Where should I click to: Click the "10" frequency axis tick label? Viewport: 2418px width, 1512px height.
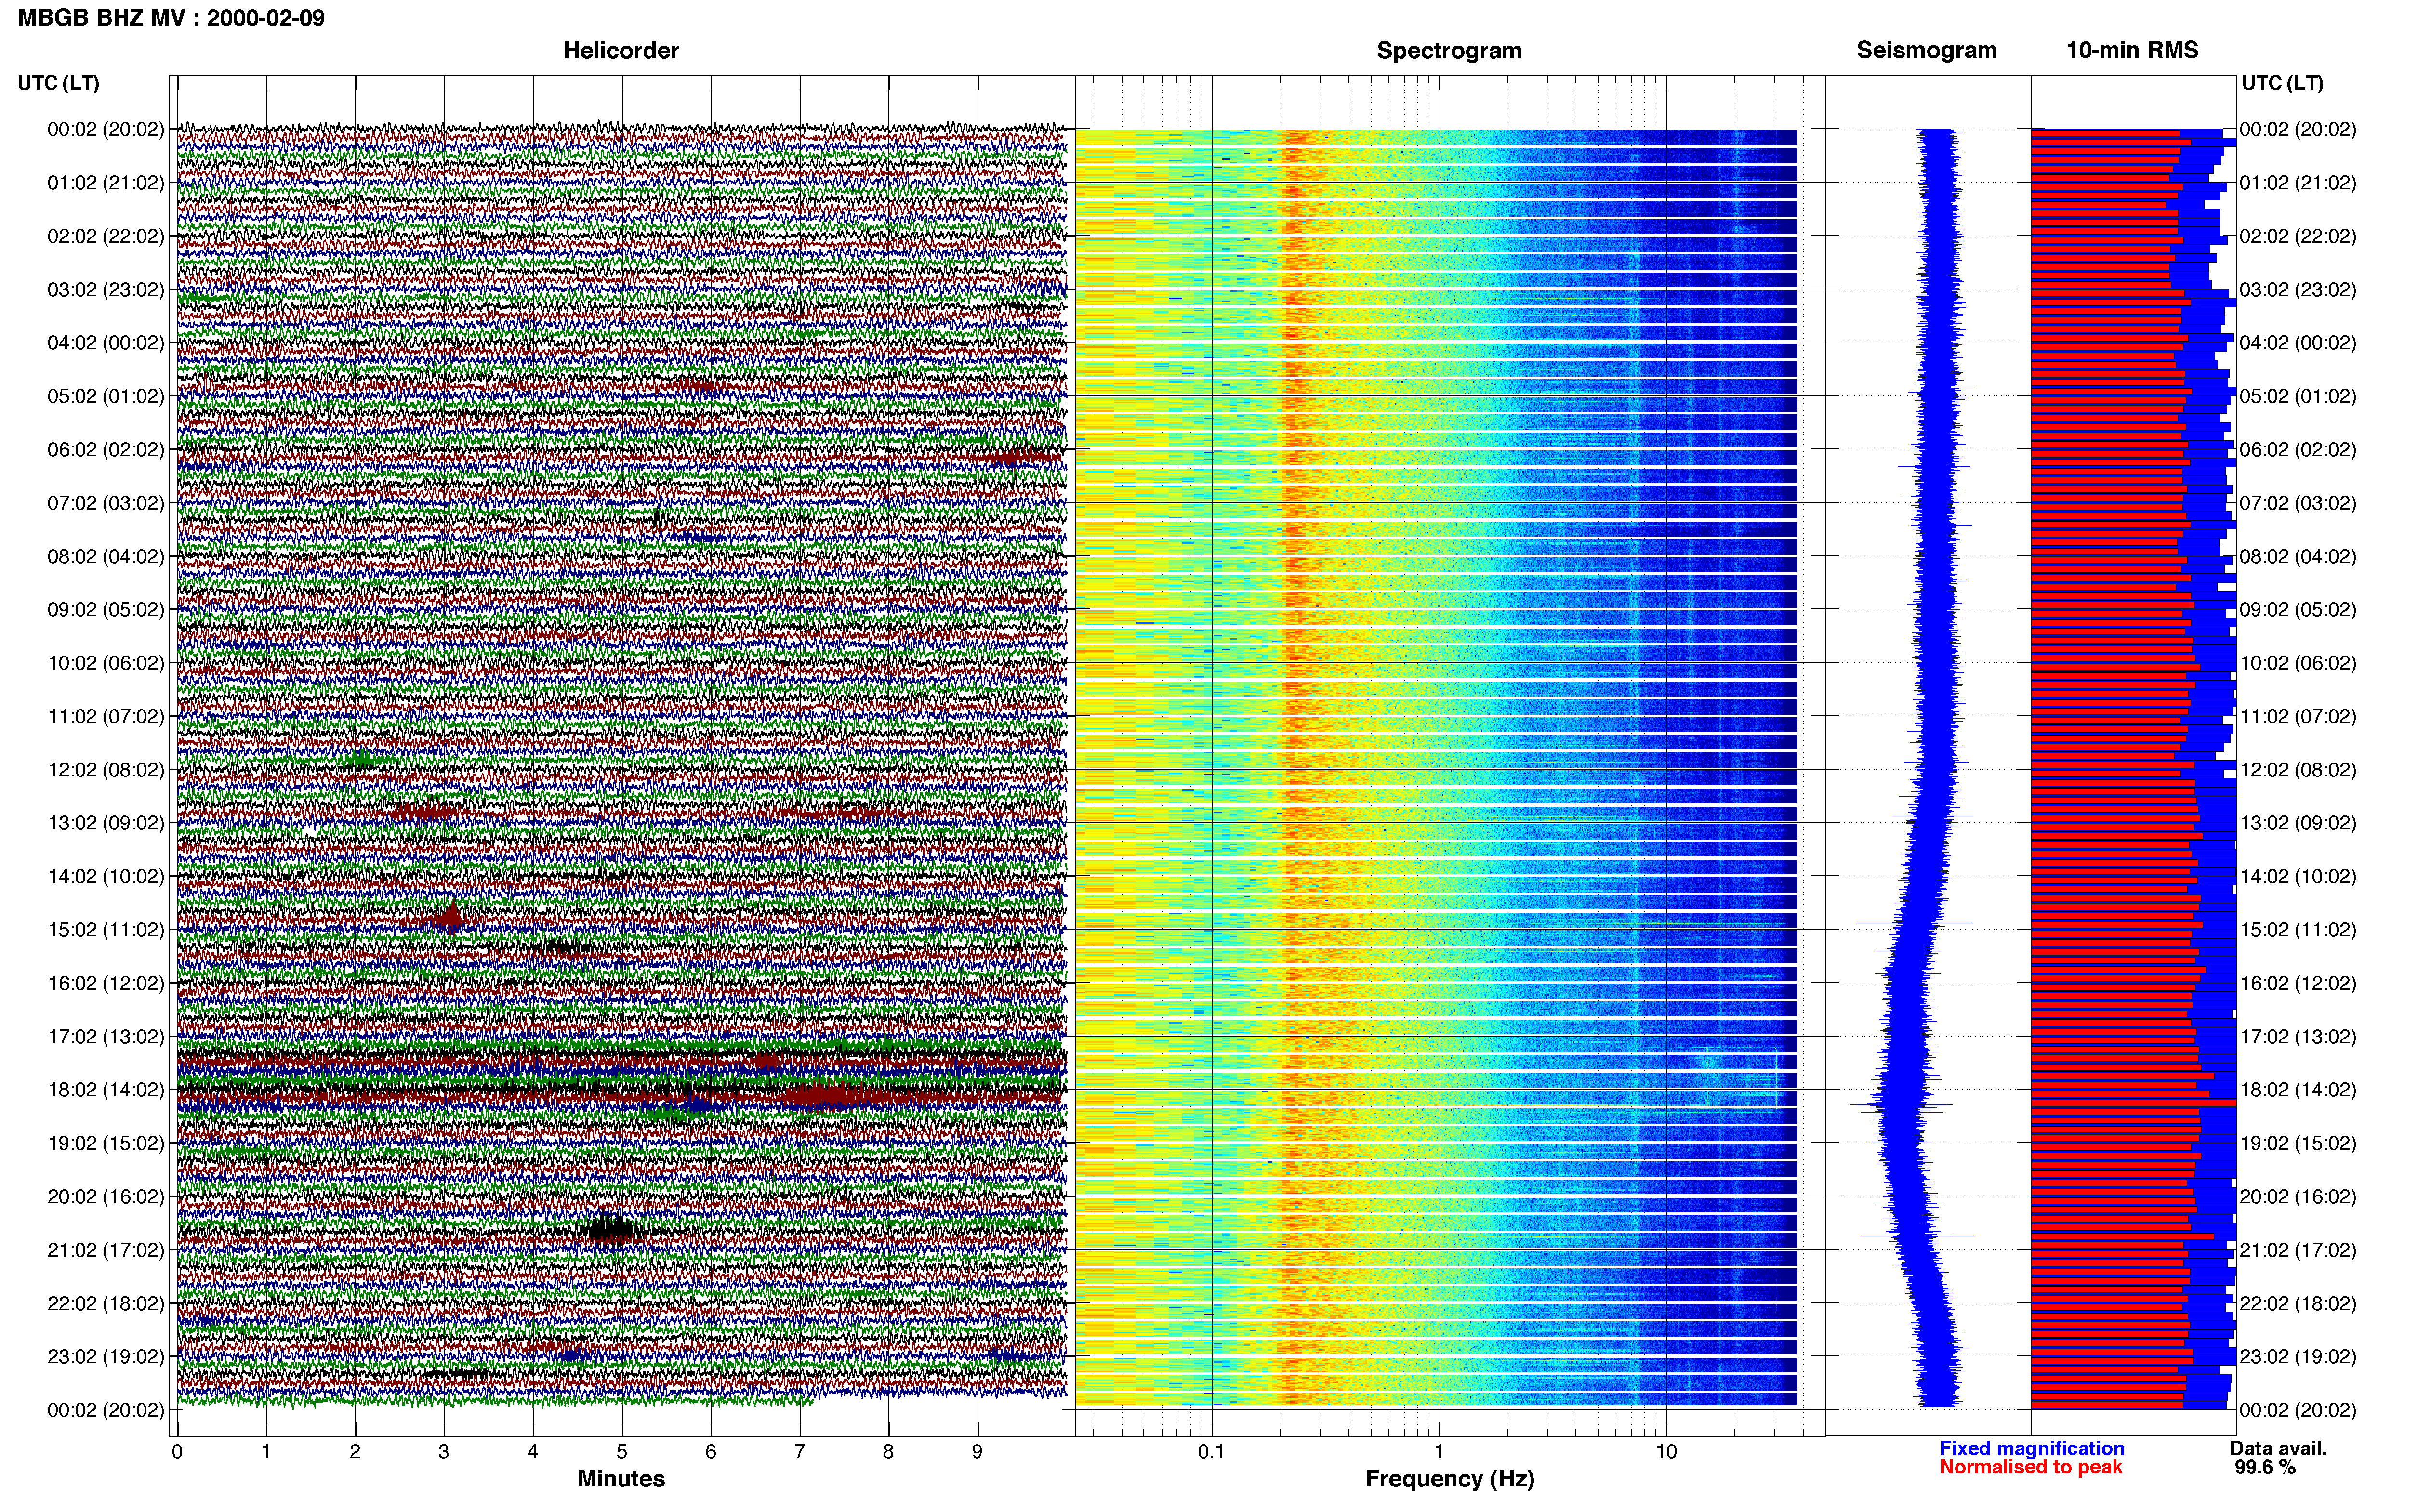point(1665,1451)
